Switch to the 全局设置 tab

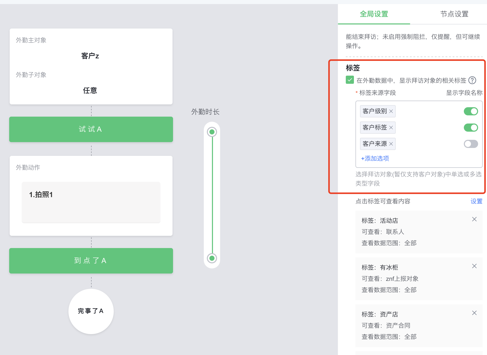[x=374, y=14]
